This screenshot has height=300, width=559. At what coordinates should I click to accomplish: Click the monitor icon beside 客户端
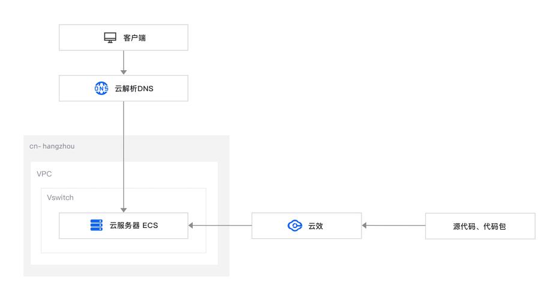(x=110, y=37)
